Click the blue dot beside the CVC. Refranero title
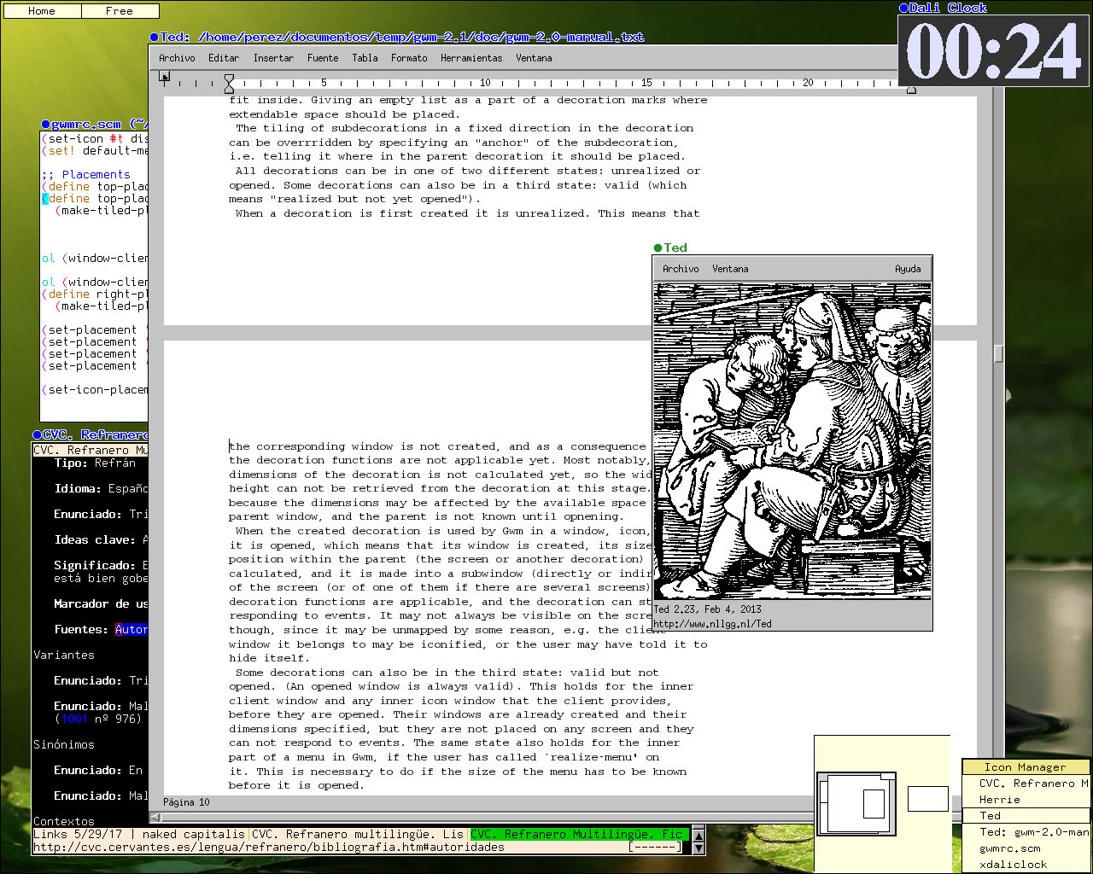 [38, 435]
